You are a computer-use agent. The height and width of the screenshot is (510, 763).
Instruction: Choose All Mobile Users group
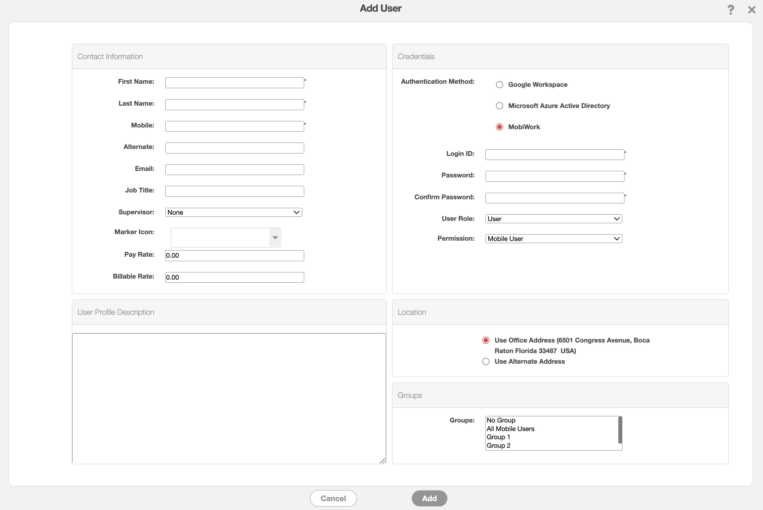click(510, 429)
